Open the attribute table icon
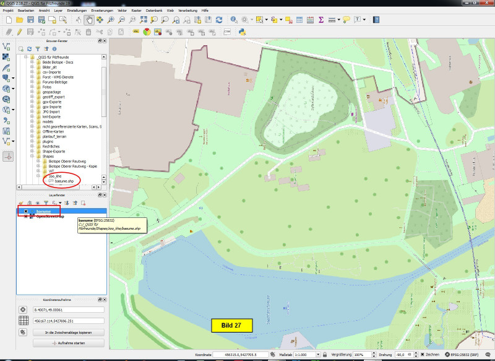 pos(299,20)
